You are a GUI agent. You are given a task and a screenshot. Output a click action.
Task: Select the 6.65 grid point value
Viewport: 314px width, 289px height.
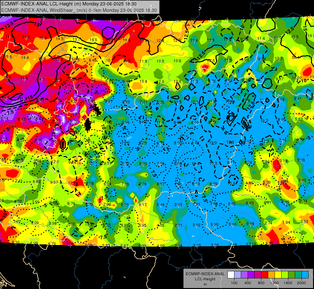[x=232, y=204]
